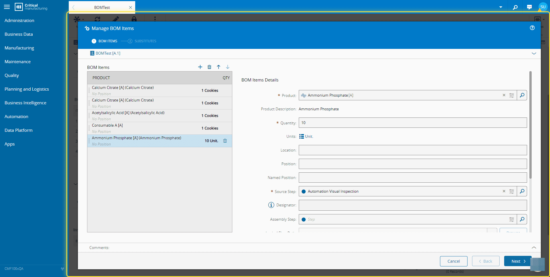Click into the Quantity input field
The width and height of the screenshot is (550, 277).
pyautogui.click(x=412, y=123)
